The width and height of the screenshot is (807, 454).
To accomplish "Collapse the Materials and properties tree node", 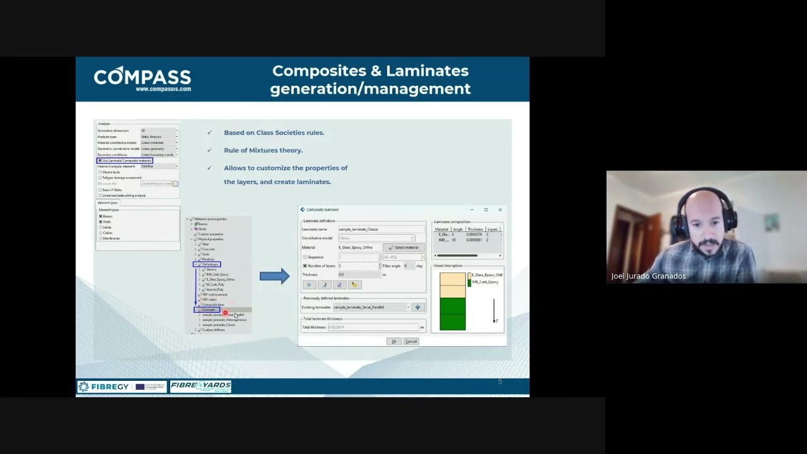I will pyautogui.click(x=189, y=219).
